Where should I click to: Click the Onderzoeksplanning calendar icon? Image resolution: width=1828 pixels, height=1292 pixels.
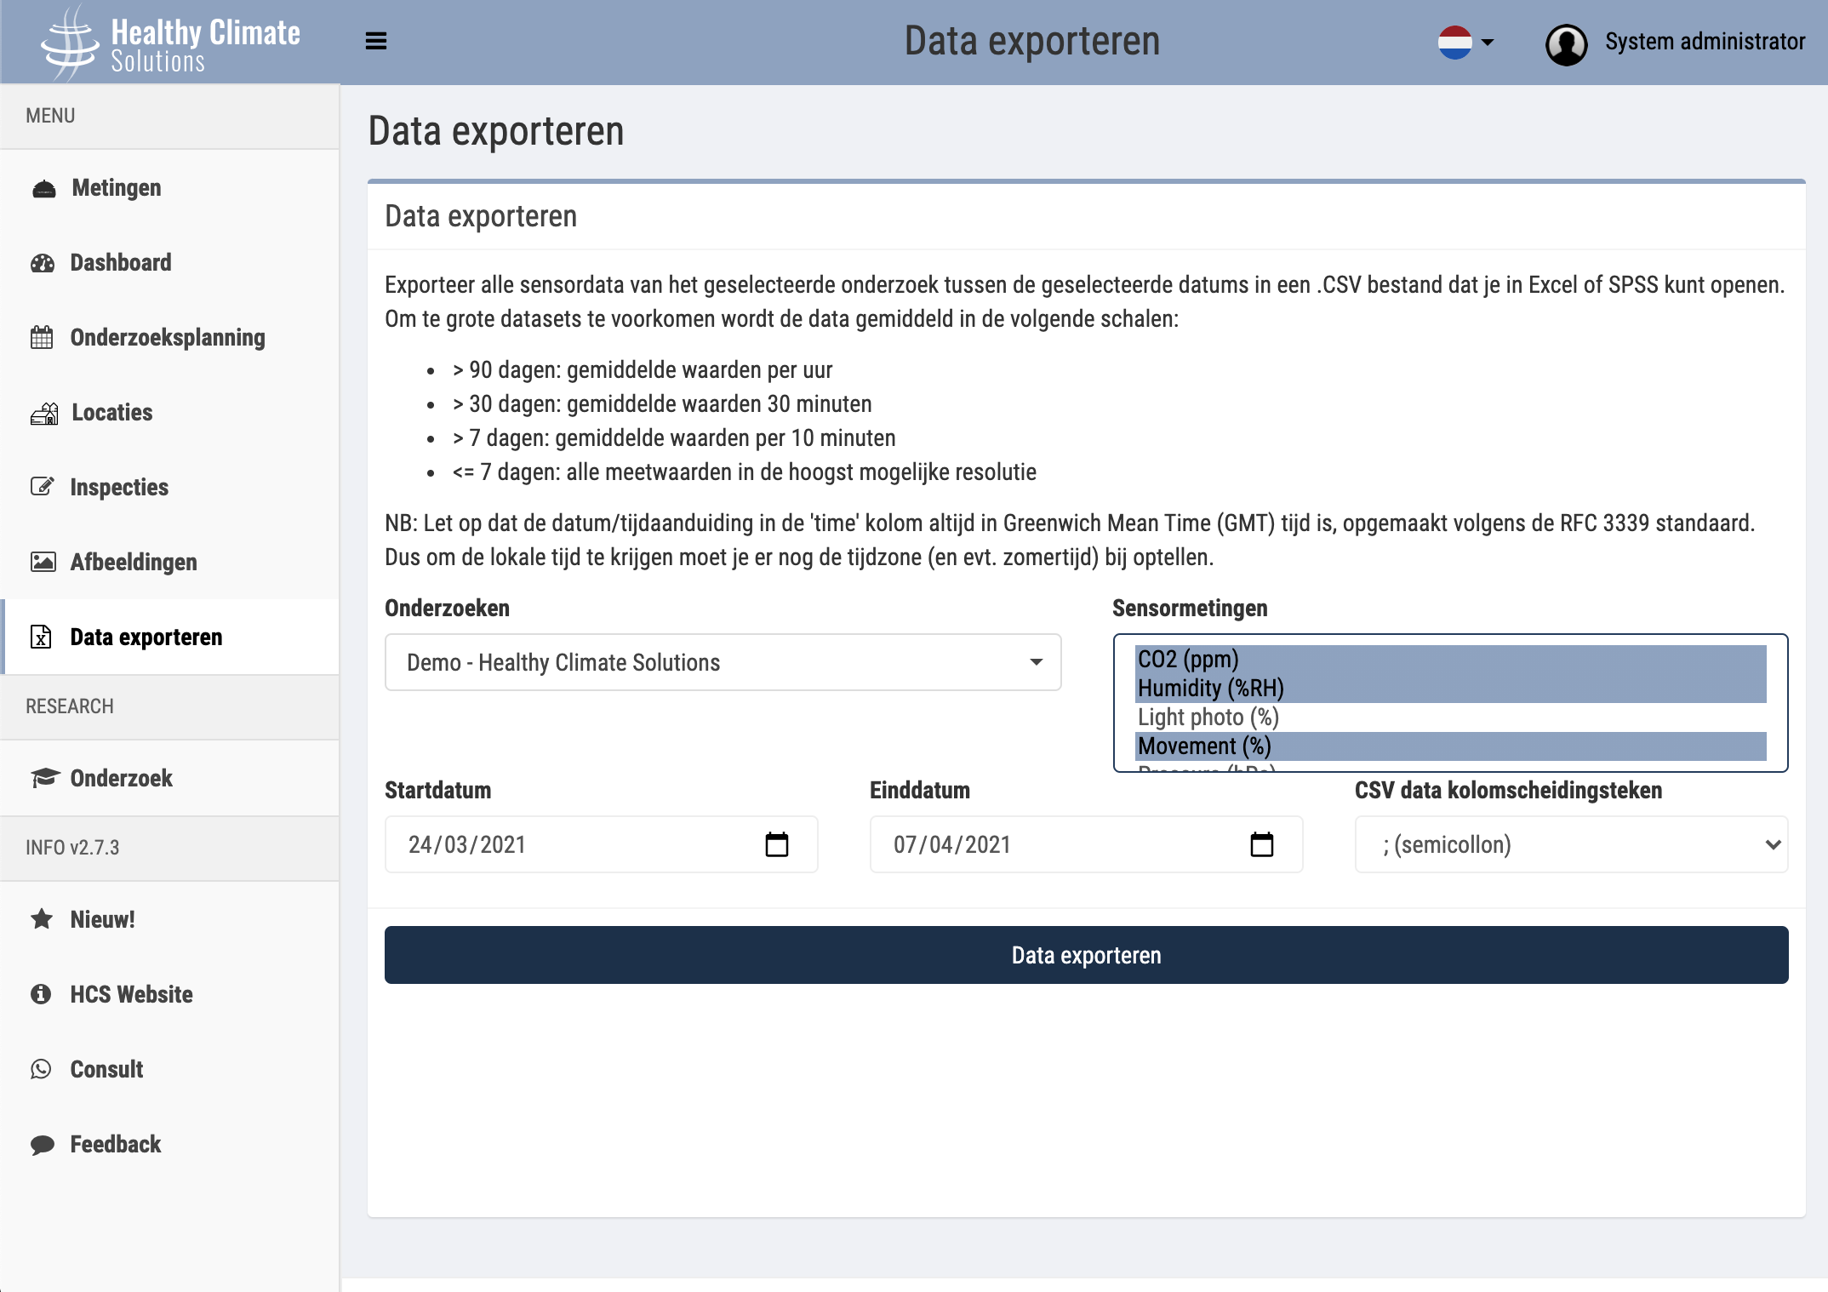point(43,337)
